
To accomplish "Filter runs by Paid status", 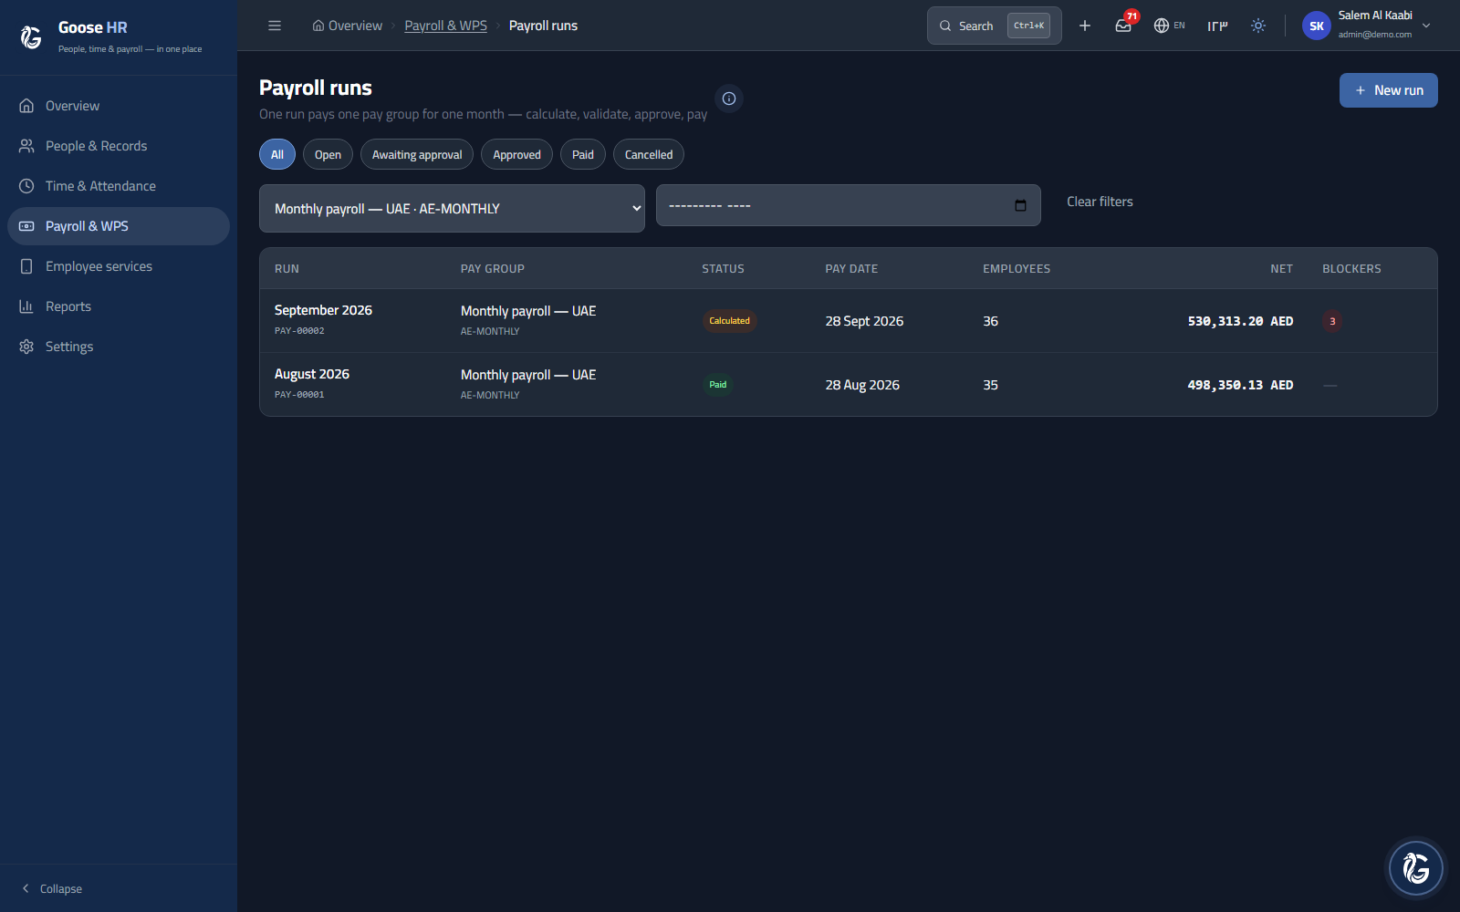I will [x=583, y=154].
